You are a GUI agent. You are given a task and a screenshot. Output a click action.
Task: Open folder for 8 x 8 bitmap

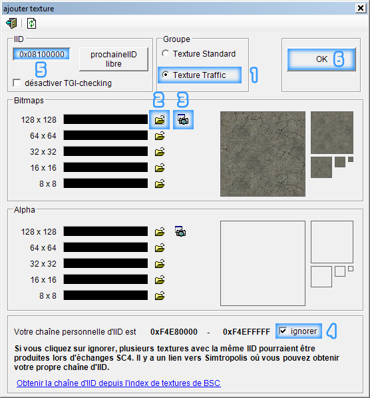coord(160,184)
